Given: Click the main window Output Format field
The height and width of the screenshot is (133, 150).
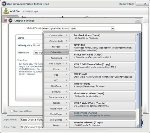Looking at the screenshot, I should point(32,119).
